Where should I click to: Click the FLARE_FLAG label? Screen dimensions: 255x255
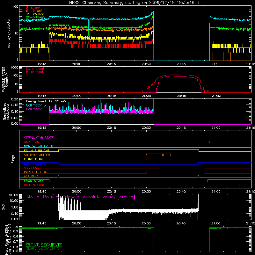pyautogui.click(x=33, y=159)
